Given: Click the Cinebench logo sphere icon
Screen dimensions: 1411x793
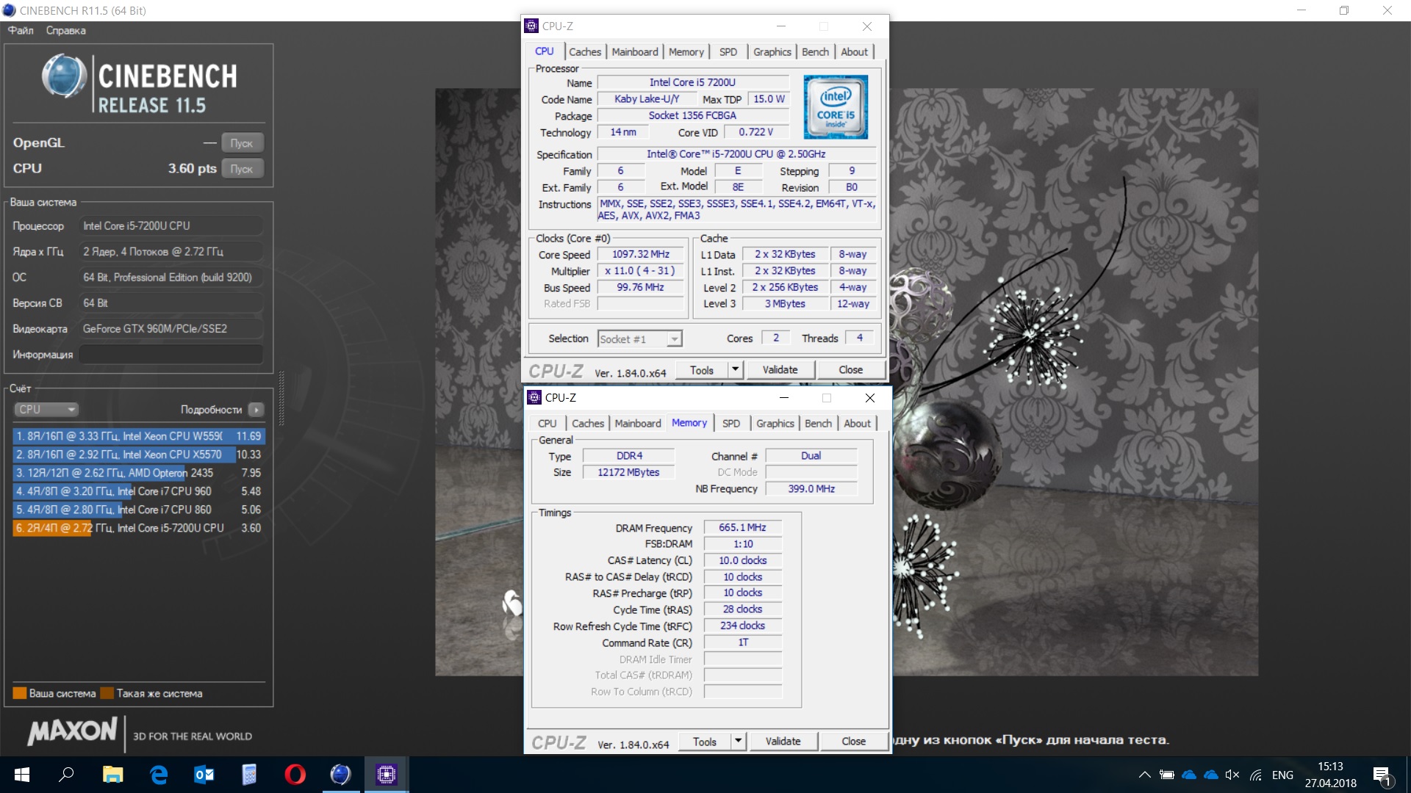Looking at the screenshot, I should pyautogui.click(x=65, y=76).
